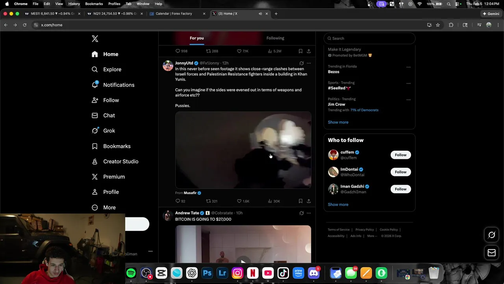This screenshot has height=284, width=504.
Task: Open Chrome Extensions puzzle icon
Action: [x=451, y=25]
